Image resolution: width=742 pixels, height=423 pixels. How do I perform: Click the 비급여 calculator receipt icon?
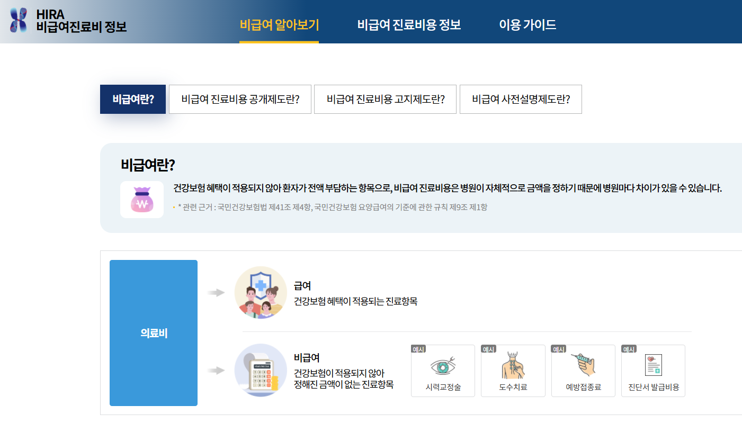260,371
